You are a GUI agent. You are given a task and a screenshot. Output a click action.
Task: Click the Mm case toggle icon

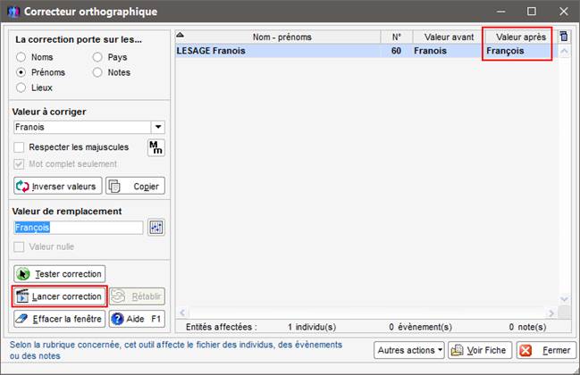156,147
